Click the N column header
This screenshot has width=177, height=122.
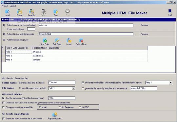(3, 48)
